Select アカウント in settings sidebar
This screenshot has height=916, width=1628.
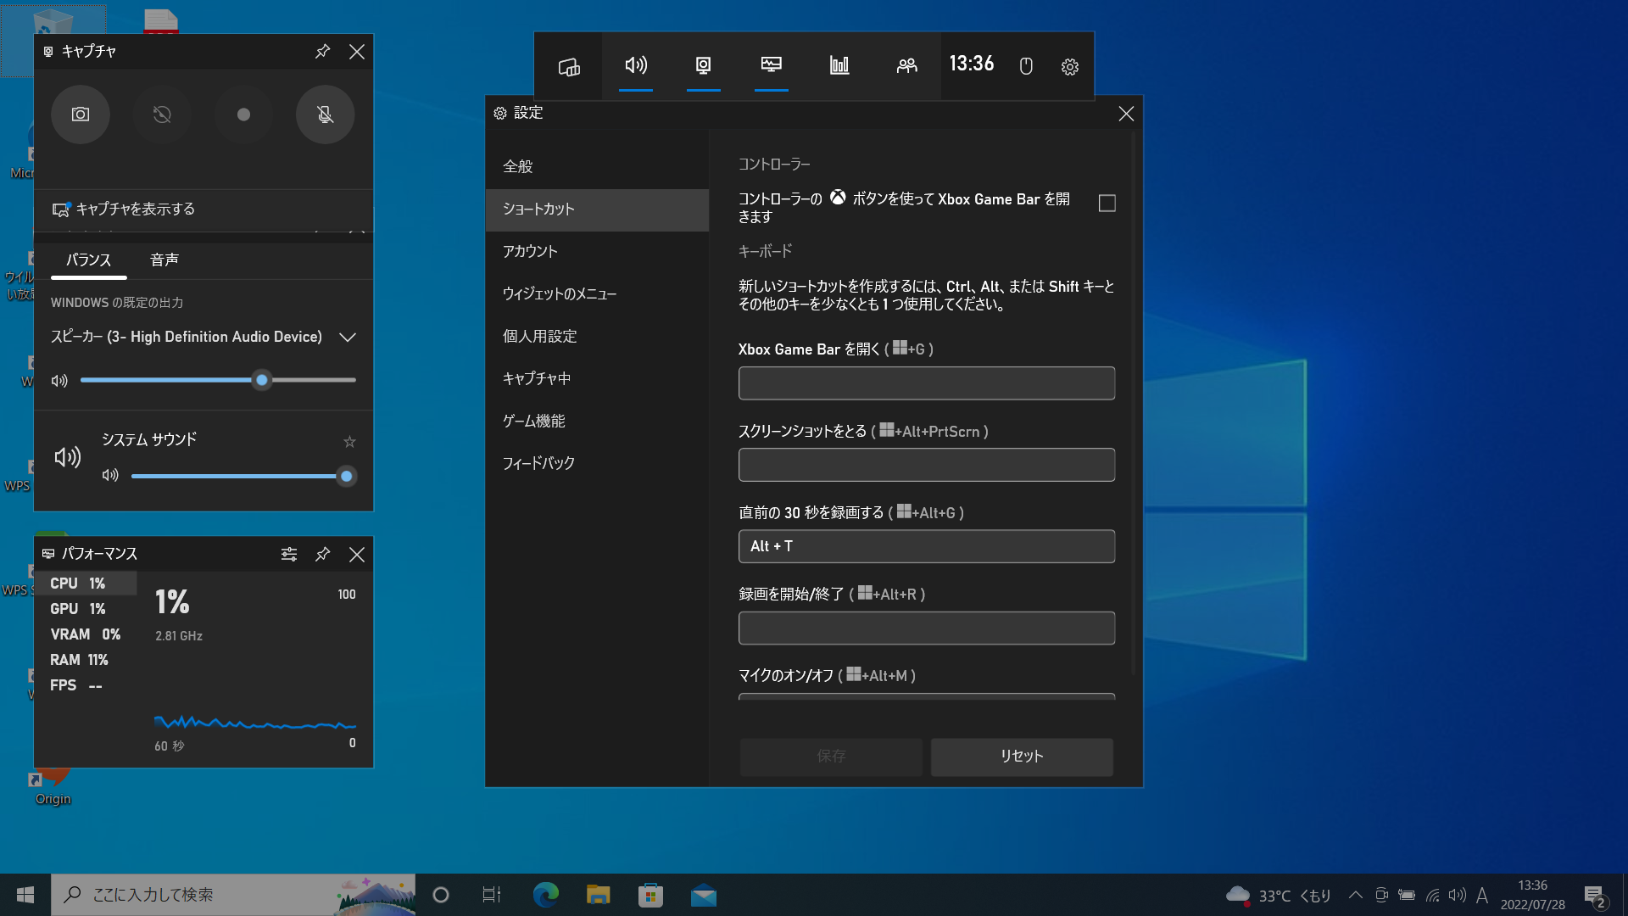coord(597,252)
